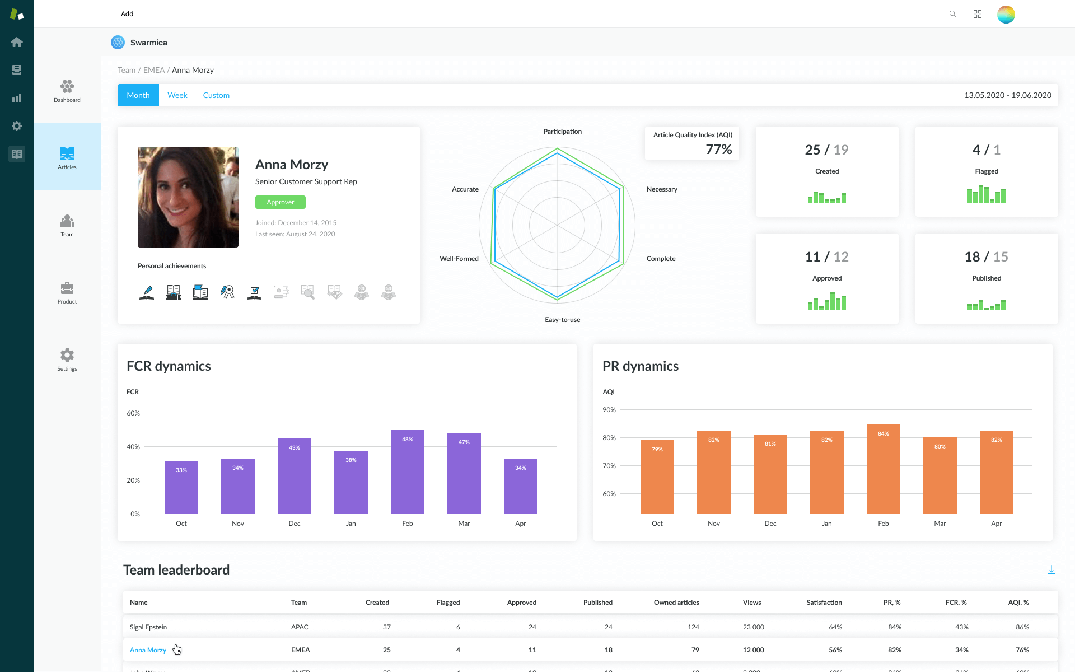
Task: Click the ribbon award achievement badge
Action: [x=227, y=292]
